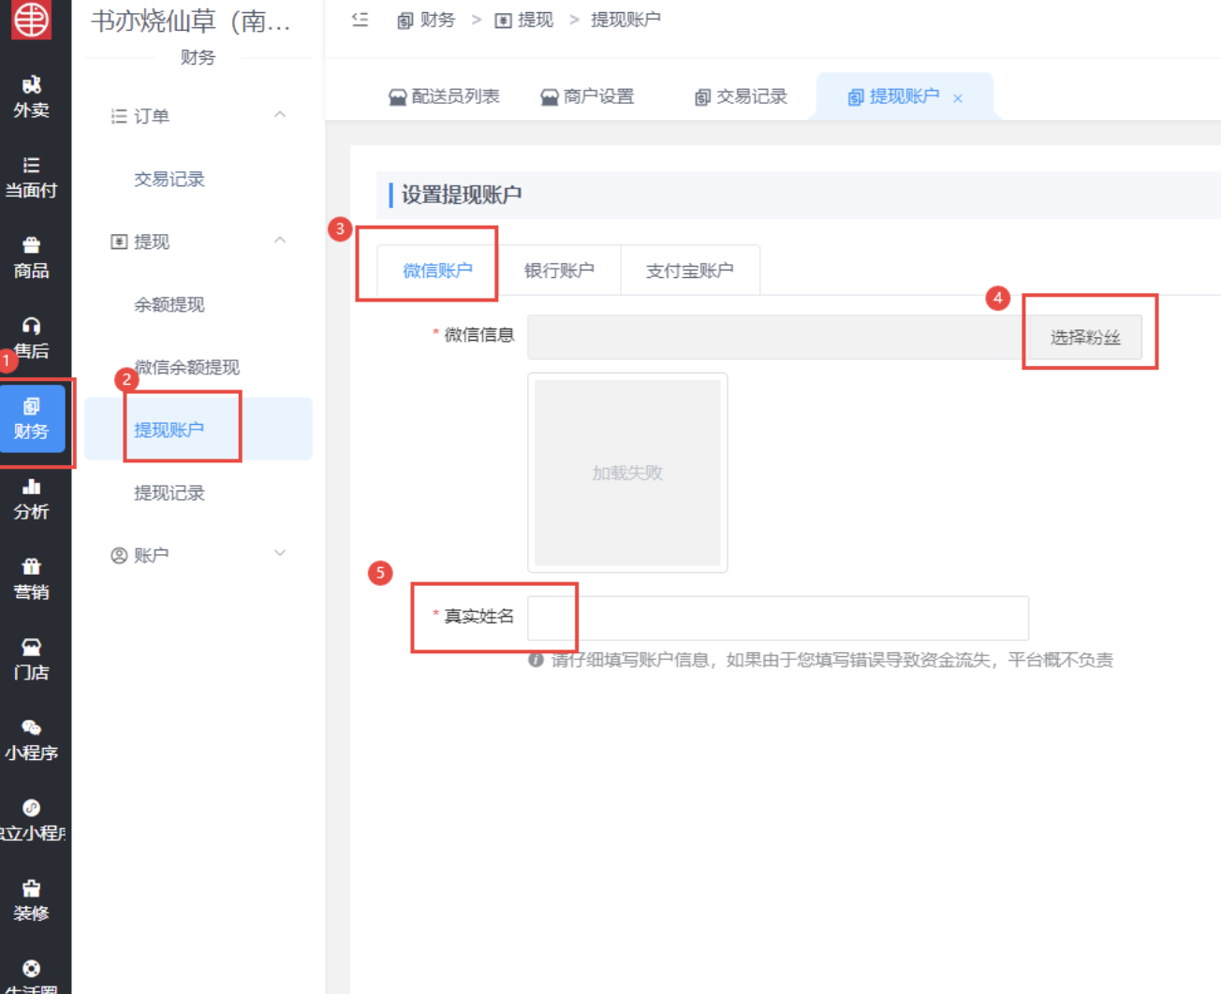
Task: Click the 设置提现账户 heading
Action: tap(462, 195)
